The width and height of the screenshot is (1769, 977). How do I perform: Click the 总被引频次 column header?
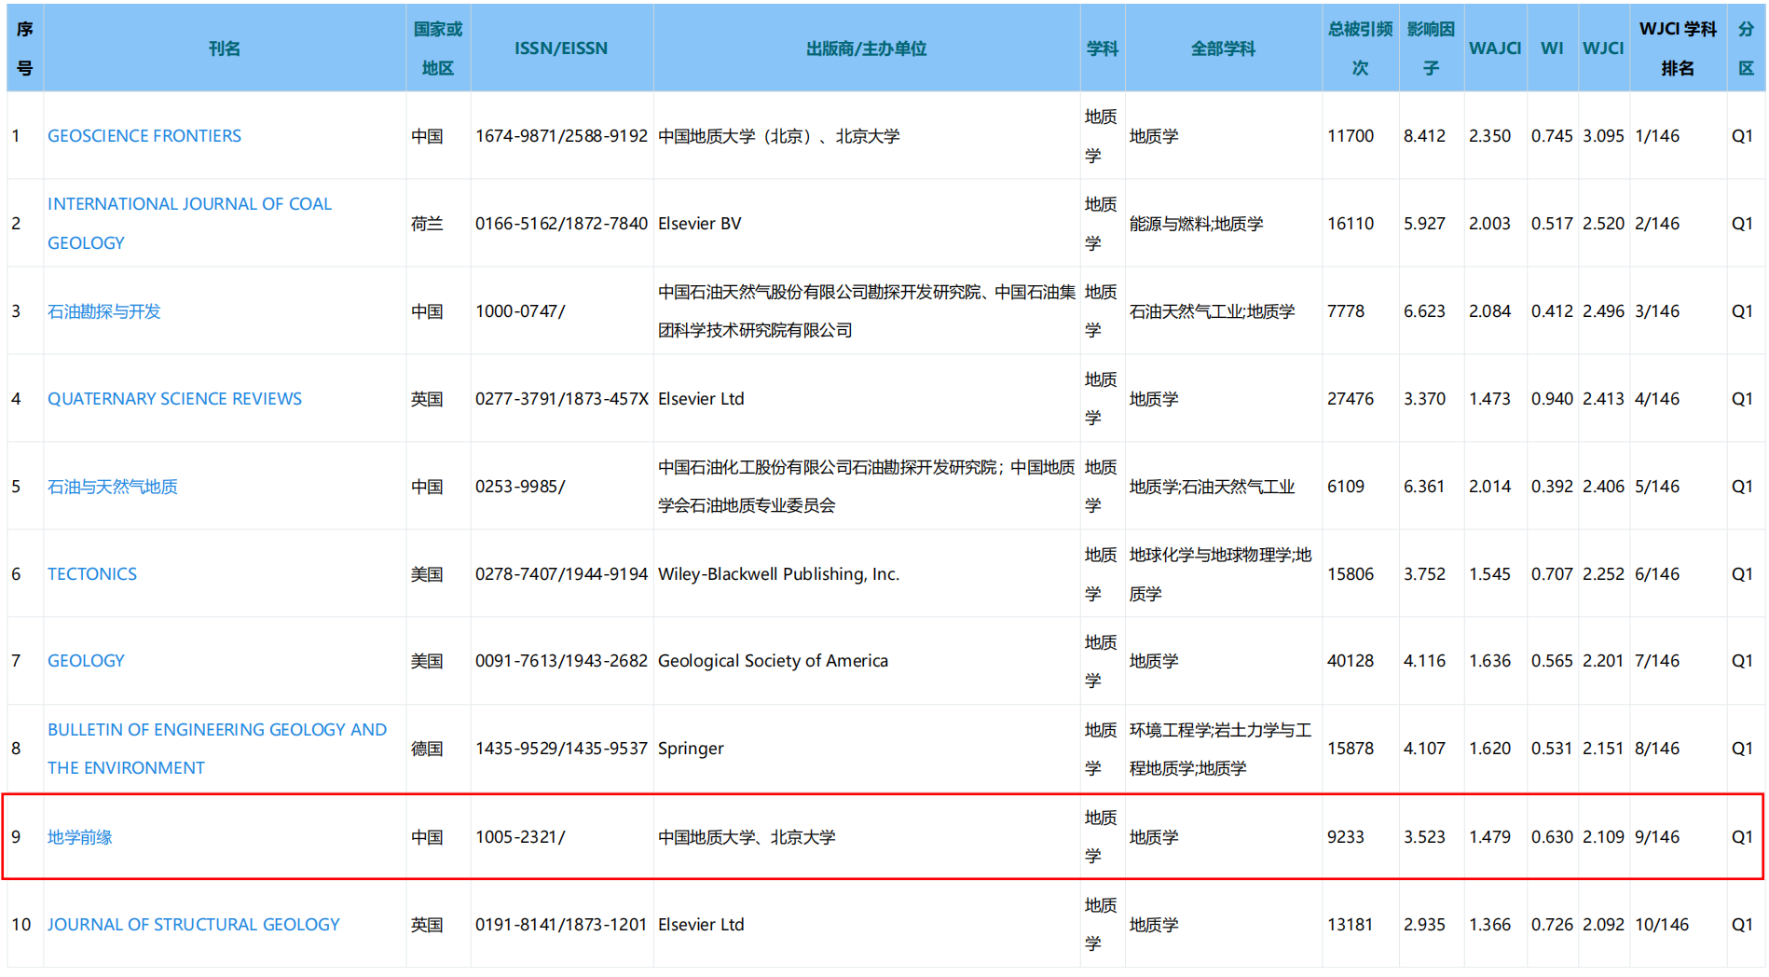(1360, 48)
